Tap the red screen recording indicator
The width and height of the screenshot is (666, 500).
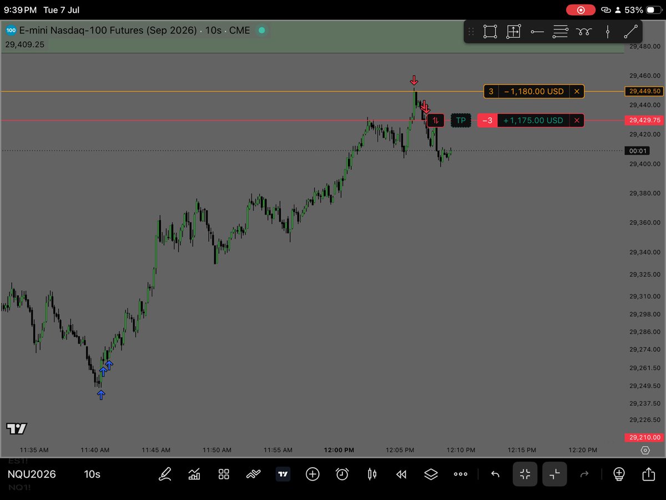point(581,10)
